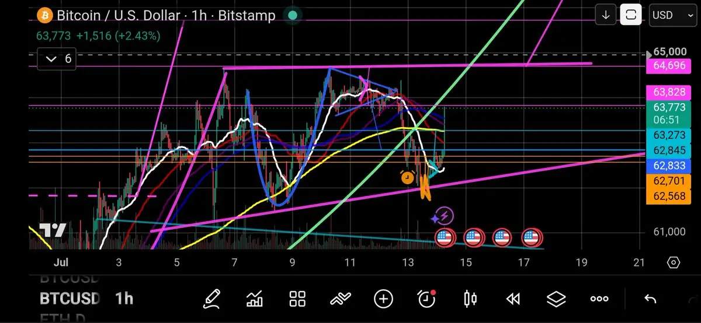Open the BTCUSD symbol selector
Image resolution: width=701 pixels, height=323 pixels.
[x=70, y=299]
